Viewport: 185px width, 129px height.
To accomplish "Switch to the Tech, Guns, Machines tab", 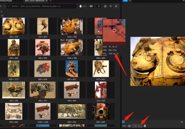I will [x=36, y=1].
